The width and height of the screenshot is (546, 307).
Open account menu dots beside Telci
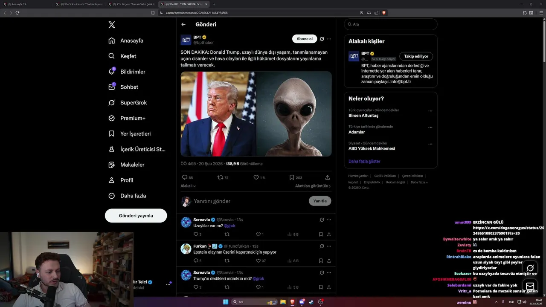168,285
